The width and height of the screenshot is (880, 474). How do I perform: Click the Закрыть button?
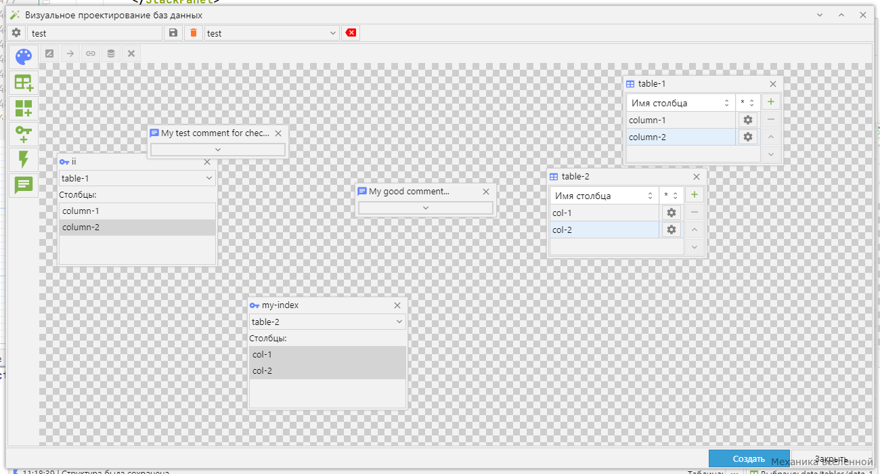pos(831,458)
